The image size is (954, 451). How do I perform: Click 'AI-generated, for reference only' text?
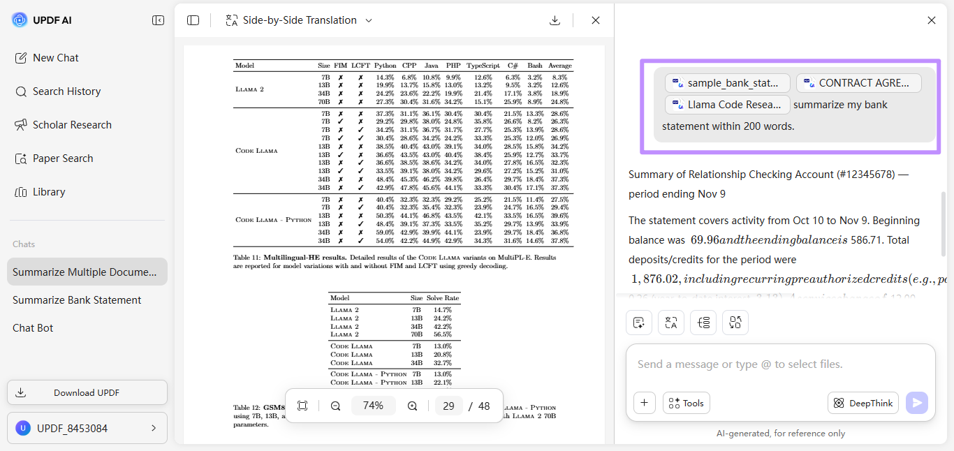(781, 434)
